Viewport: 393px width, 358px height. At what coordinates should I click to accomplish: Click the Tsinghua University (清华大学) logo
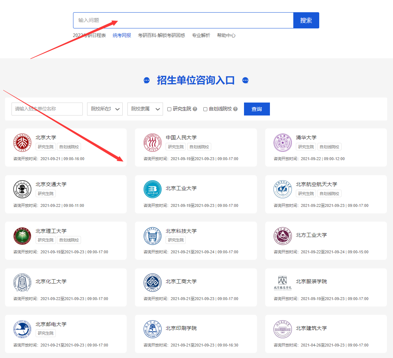pos(283,142)
